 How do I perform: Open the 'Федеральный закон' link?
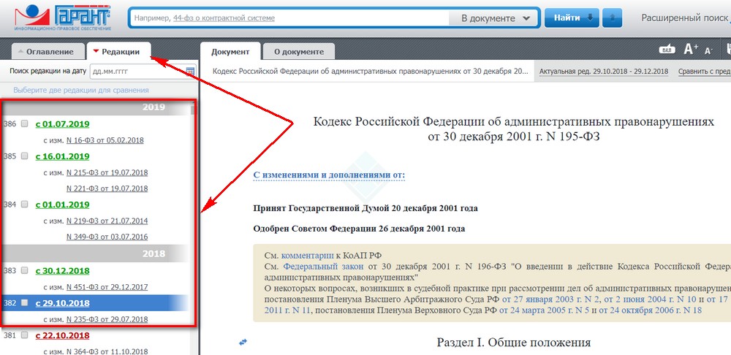[x=324, y=267]
